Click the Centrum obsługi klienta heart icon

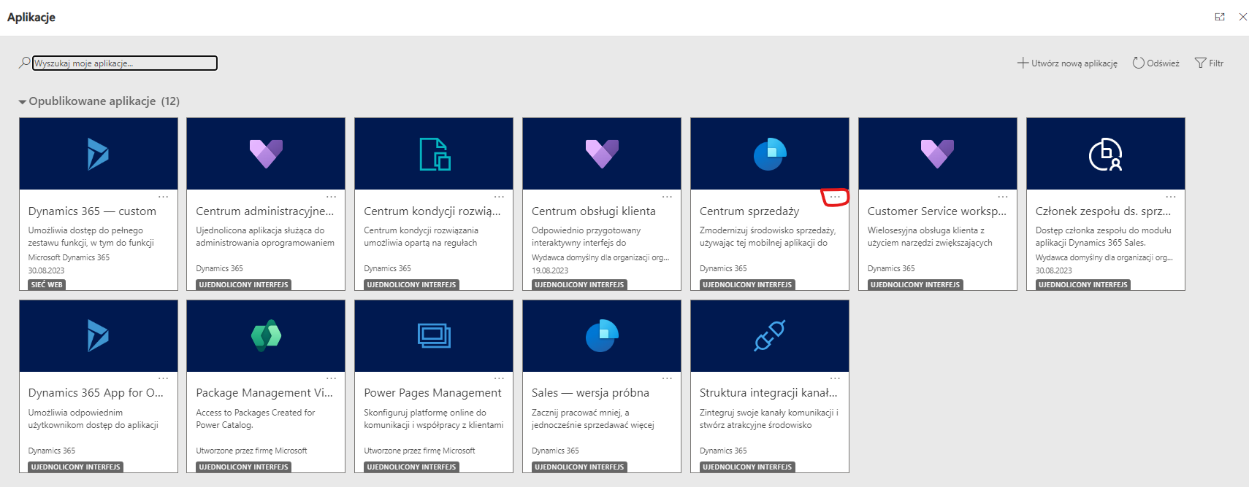click(602, 154)
